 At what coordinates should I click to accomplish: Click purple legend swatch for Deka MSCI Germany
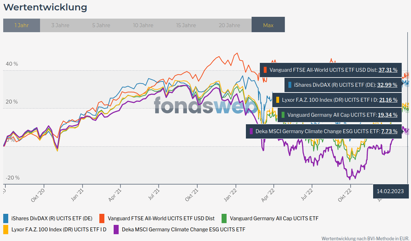tap(117, 229)
